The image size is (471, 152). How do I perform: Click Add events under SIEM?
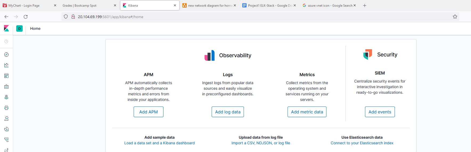[380, 112]
